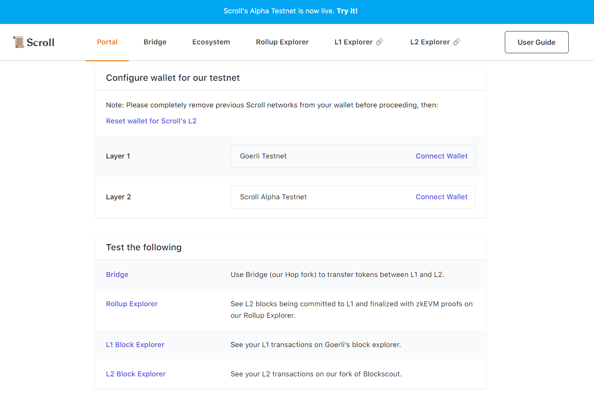Open the Bridge link under Test the following
This screenshot has height=395, width=594.
click(x=117, y=275)
